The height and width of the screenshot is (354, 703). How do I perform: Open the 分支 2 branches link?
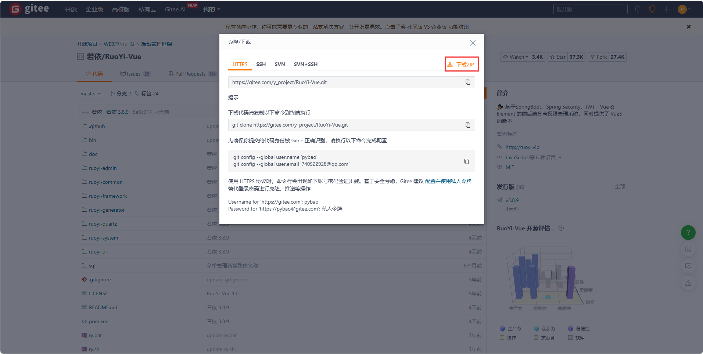click(x=121, y=94)
